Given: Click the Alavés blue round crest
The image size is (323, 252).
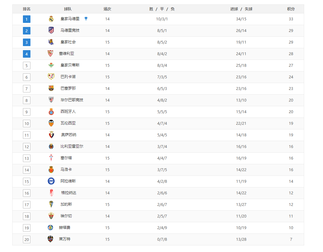Looking at the screenshot, I should click(51, 181).
